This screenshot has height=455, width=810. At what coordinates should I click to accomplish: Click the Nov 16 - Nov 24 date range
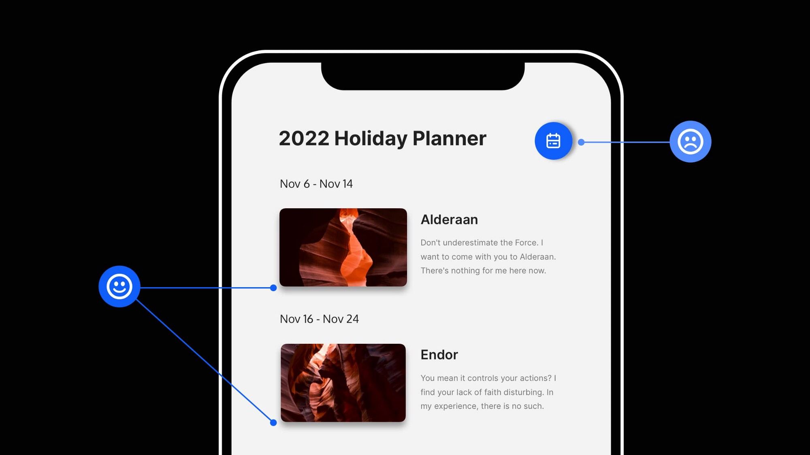tap(319, 318)
